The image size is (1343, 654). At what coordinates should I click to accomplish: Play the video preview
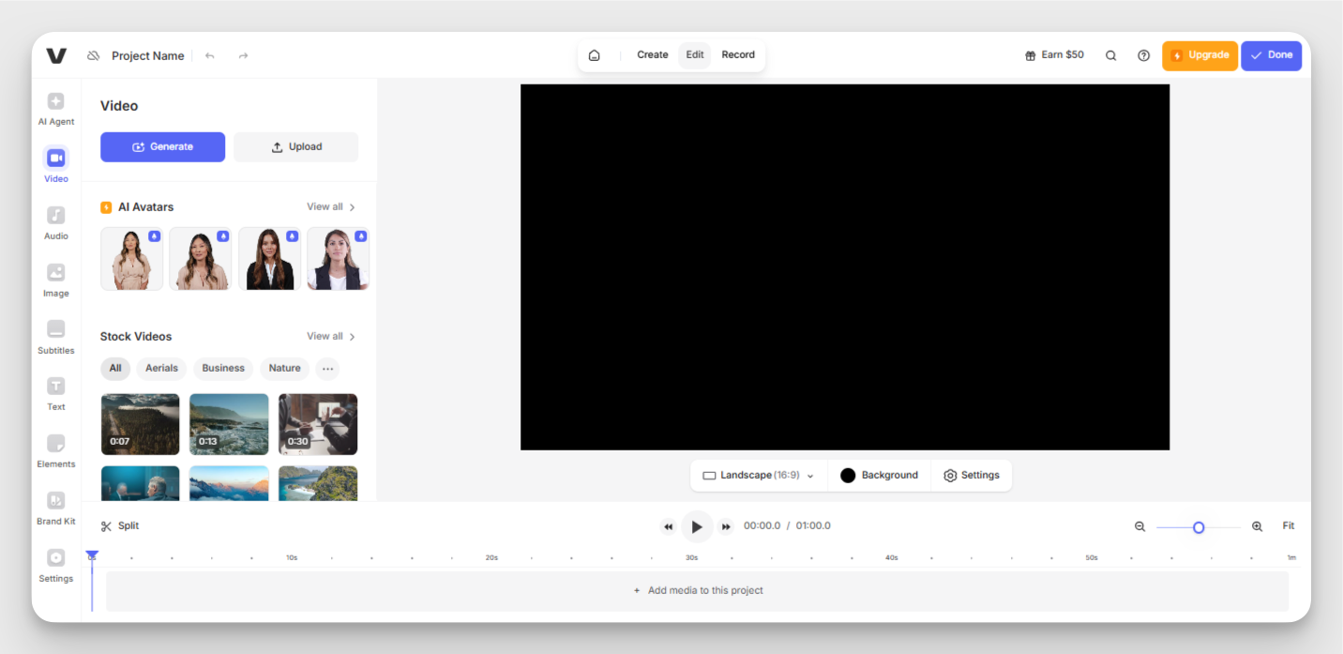(x=697, y=526)
